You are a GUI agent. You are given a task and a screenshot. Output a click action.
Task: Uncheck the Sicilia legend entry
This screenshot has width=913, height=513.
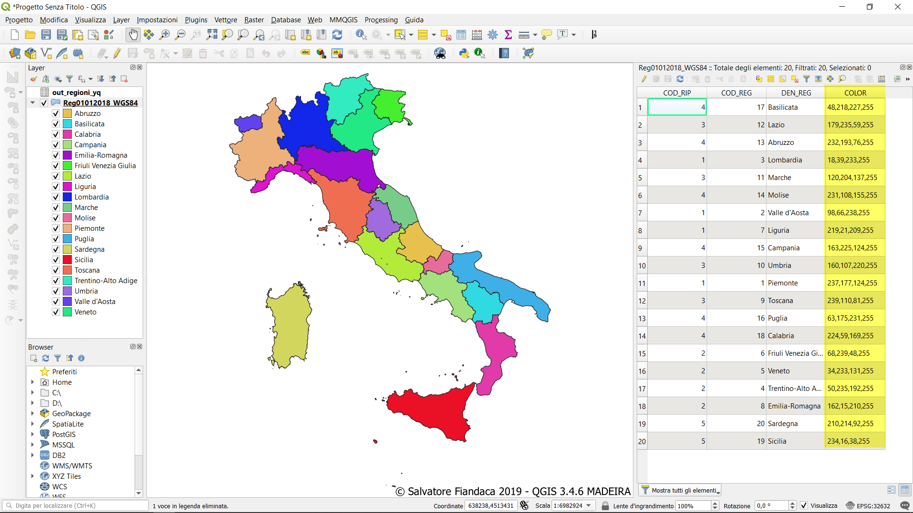point(56,260)
